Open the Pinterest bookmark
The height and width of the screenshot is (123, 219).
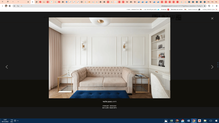165,10
